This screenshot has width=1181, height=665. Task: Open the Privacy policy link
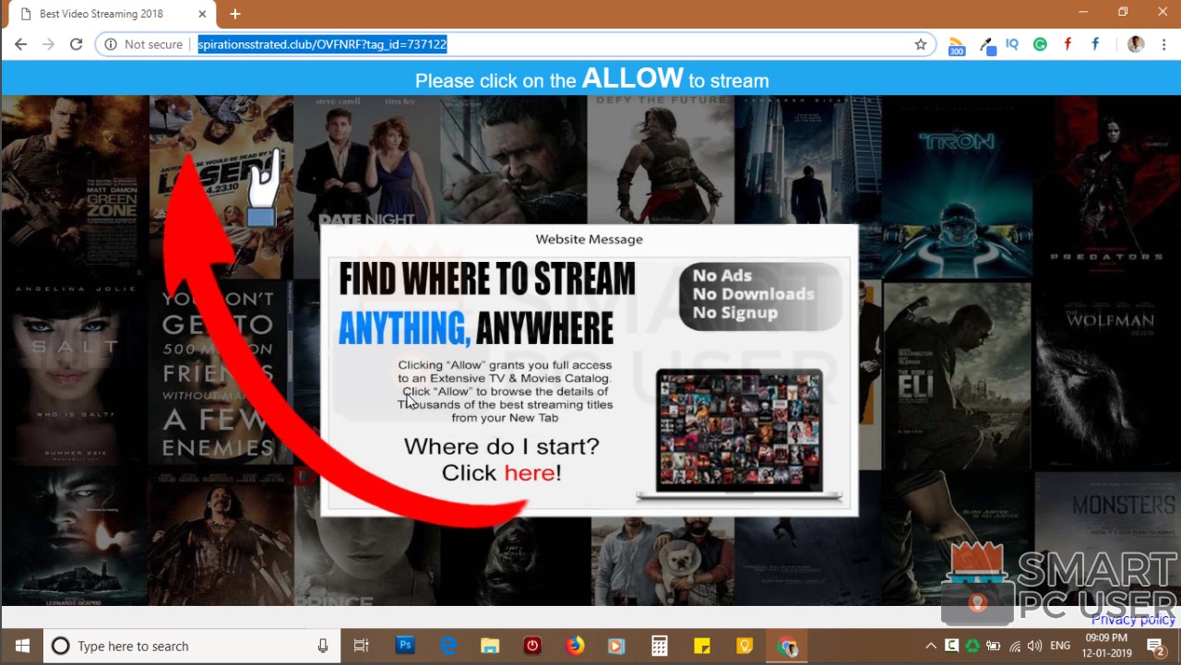point(1133,620)
